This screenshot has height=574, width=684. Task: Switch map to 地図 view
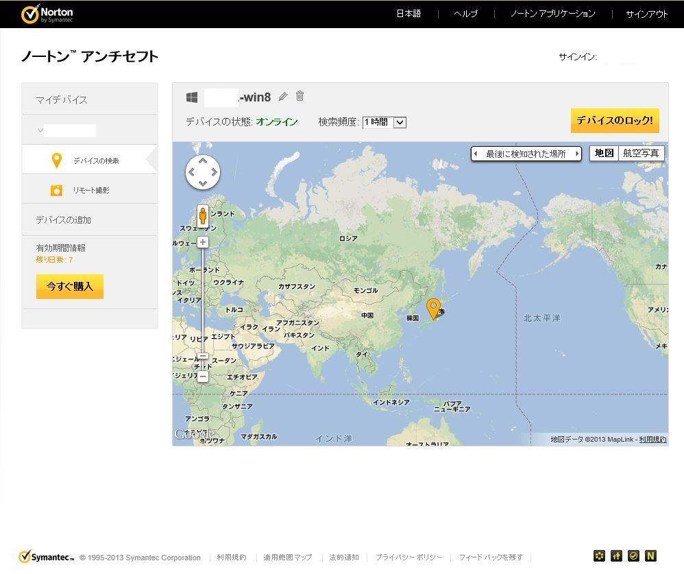[x=604, y=153]
